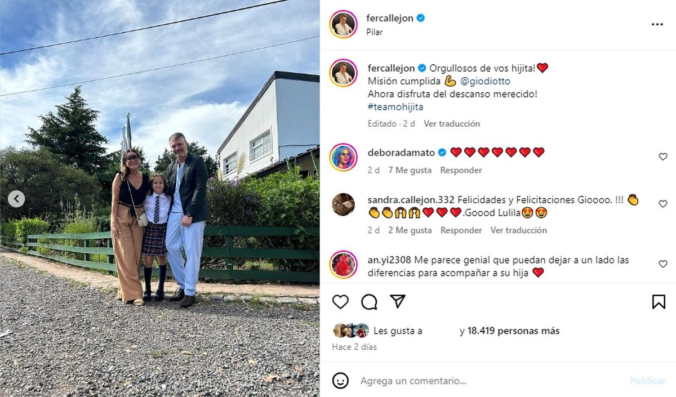Go to the previous photo with the left arrow
Viewport: 676px width, 397px height.
[x=16, y=199]
